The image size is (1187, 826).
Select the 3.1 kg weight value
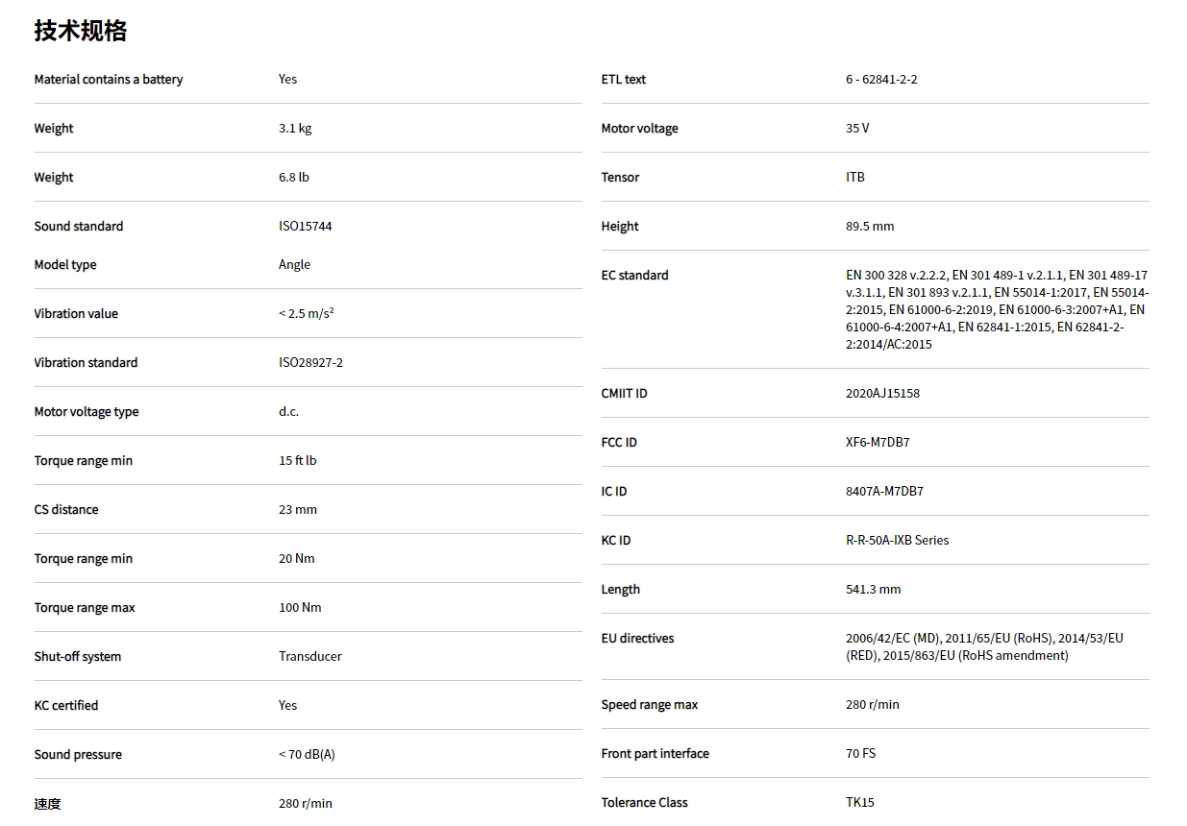[295, 128]
